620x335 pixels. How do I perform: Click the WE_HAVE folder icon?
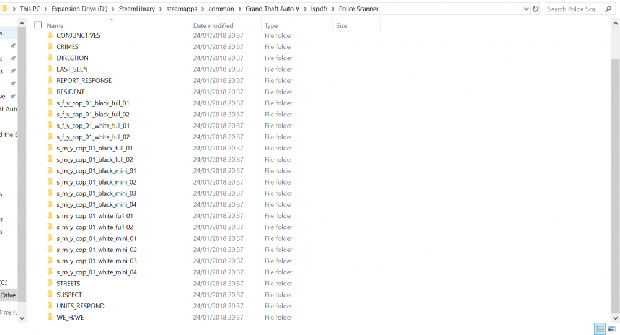(x=50, y=317)
